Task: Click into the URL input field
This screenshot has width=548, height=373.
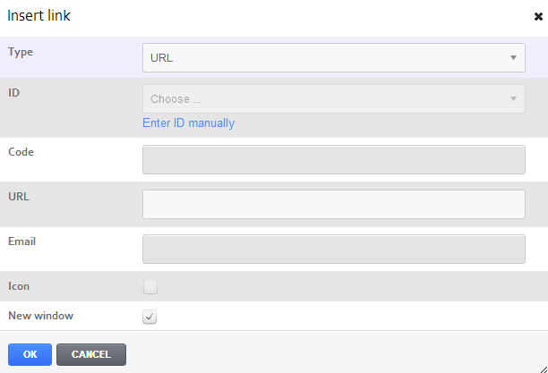Action: point(334,204)
